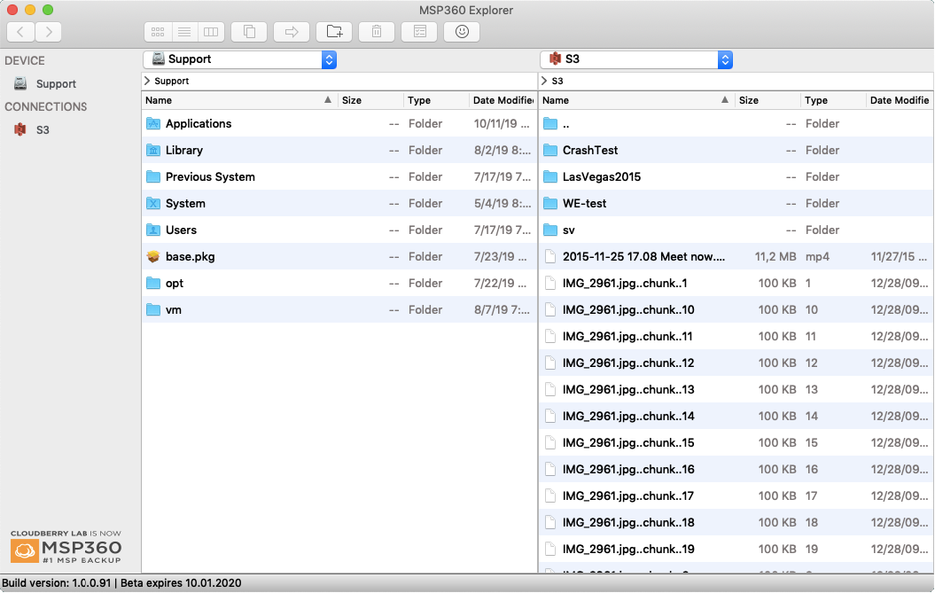Click the trash delete icon

pyautogui.click(x=377, y=32)
